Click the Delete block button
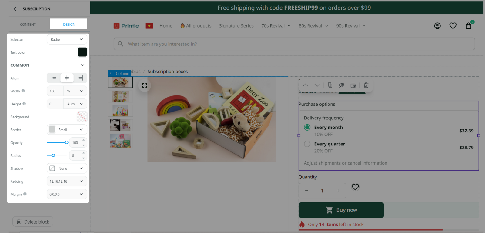Image resolution: width=485 pixels, height=233 pixels. point(33,222)
